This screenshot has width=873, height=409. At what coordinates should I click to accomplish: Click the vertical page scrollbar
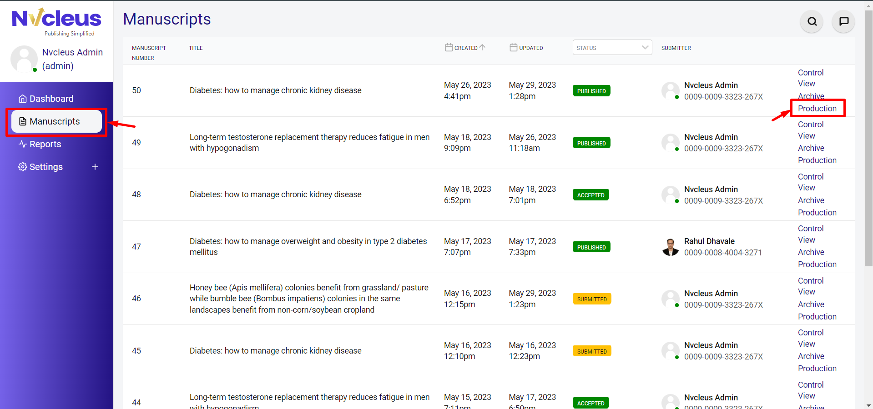pos(868,136)
